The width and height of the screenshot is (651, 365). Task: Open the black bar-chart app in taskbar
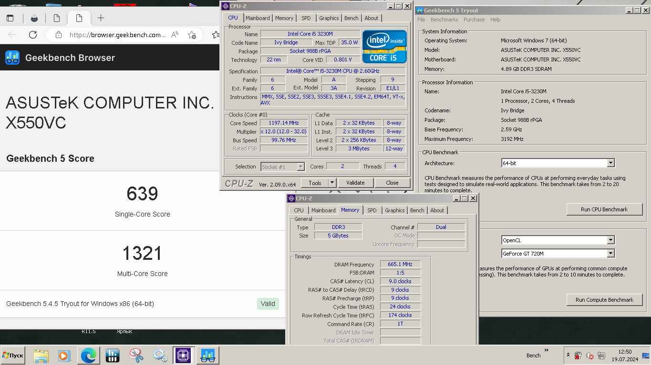coord(112,355)
